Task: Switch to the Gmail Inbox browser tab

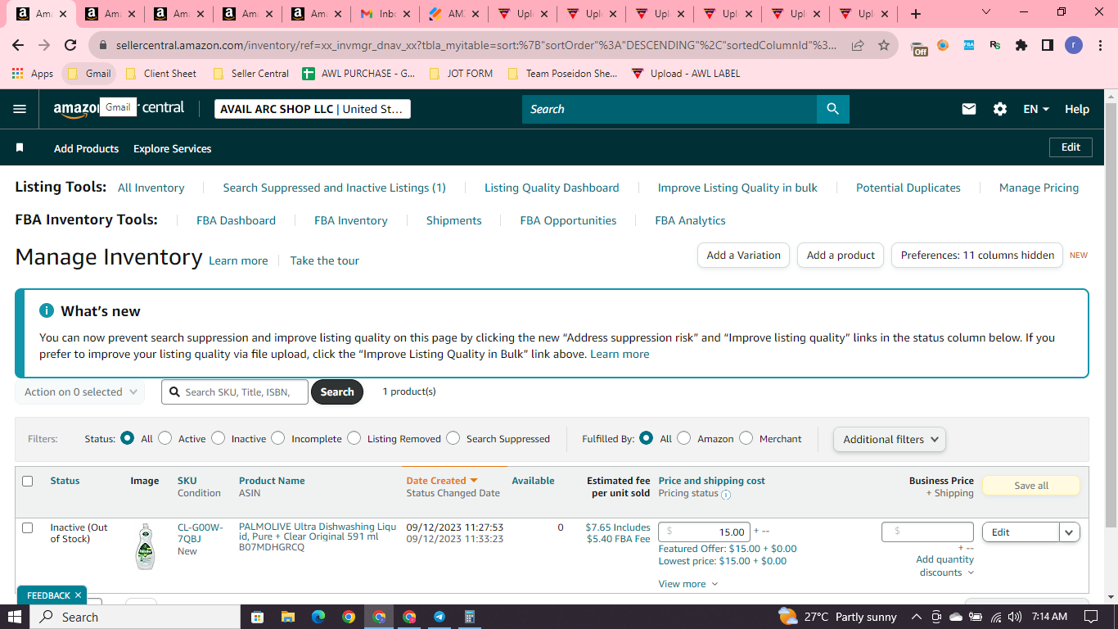Action: (386, 14)
